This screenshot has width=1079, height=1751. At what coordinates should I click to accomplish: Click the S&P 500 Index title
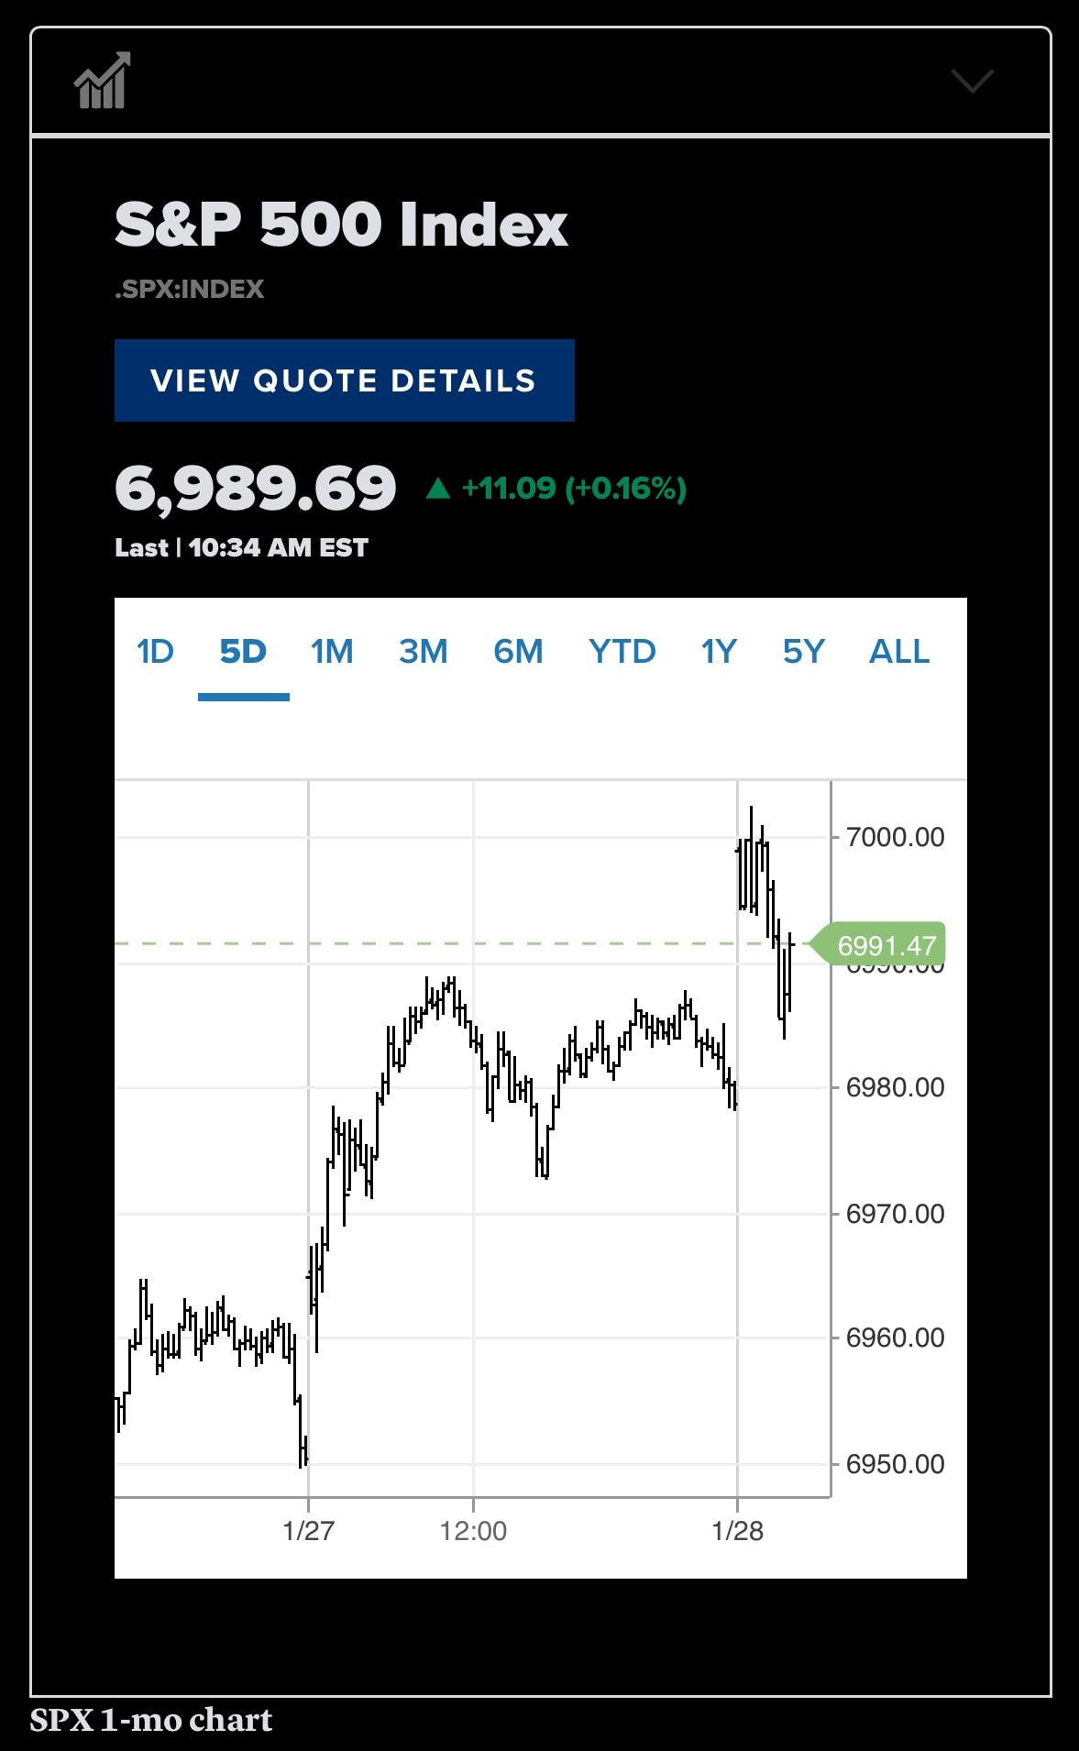tap(341, 225)
